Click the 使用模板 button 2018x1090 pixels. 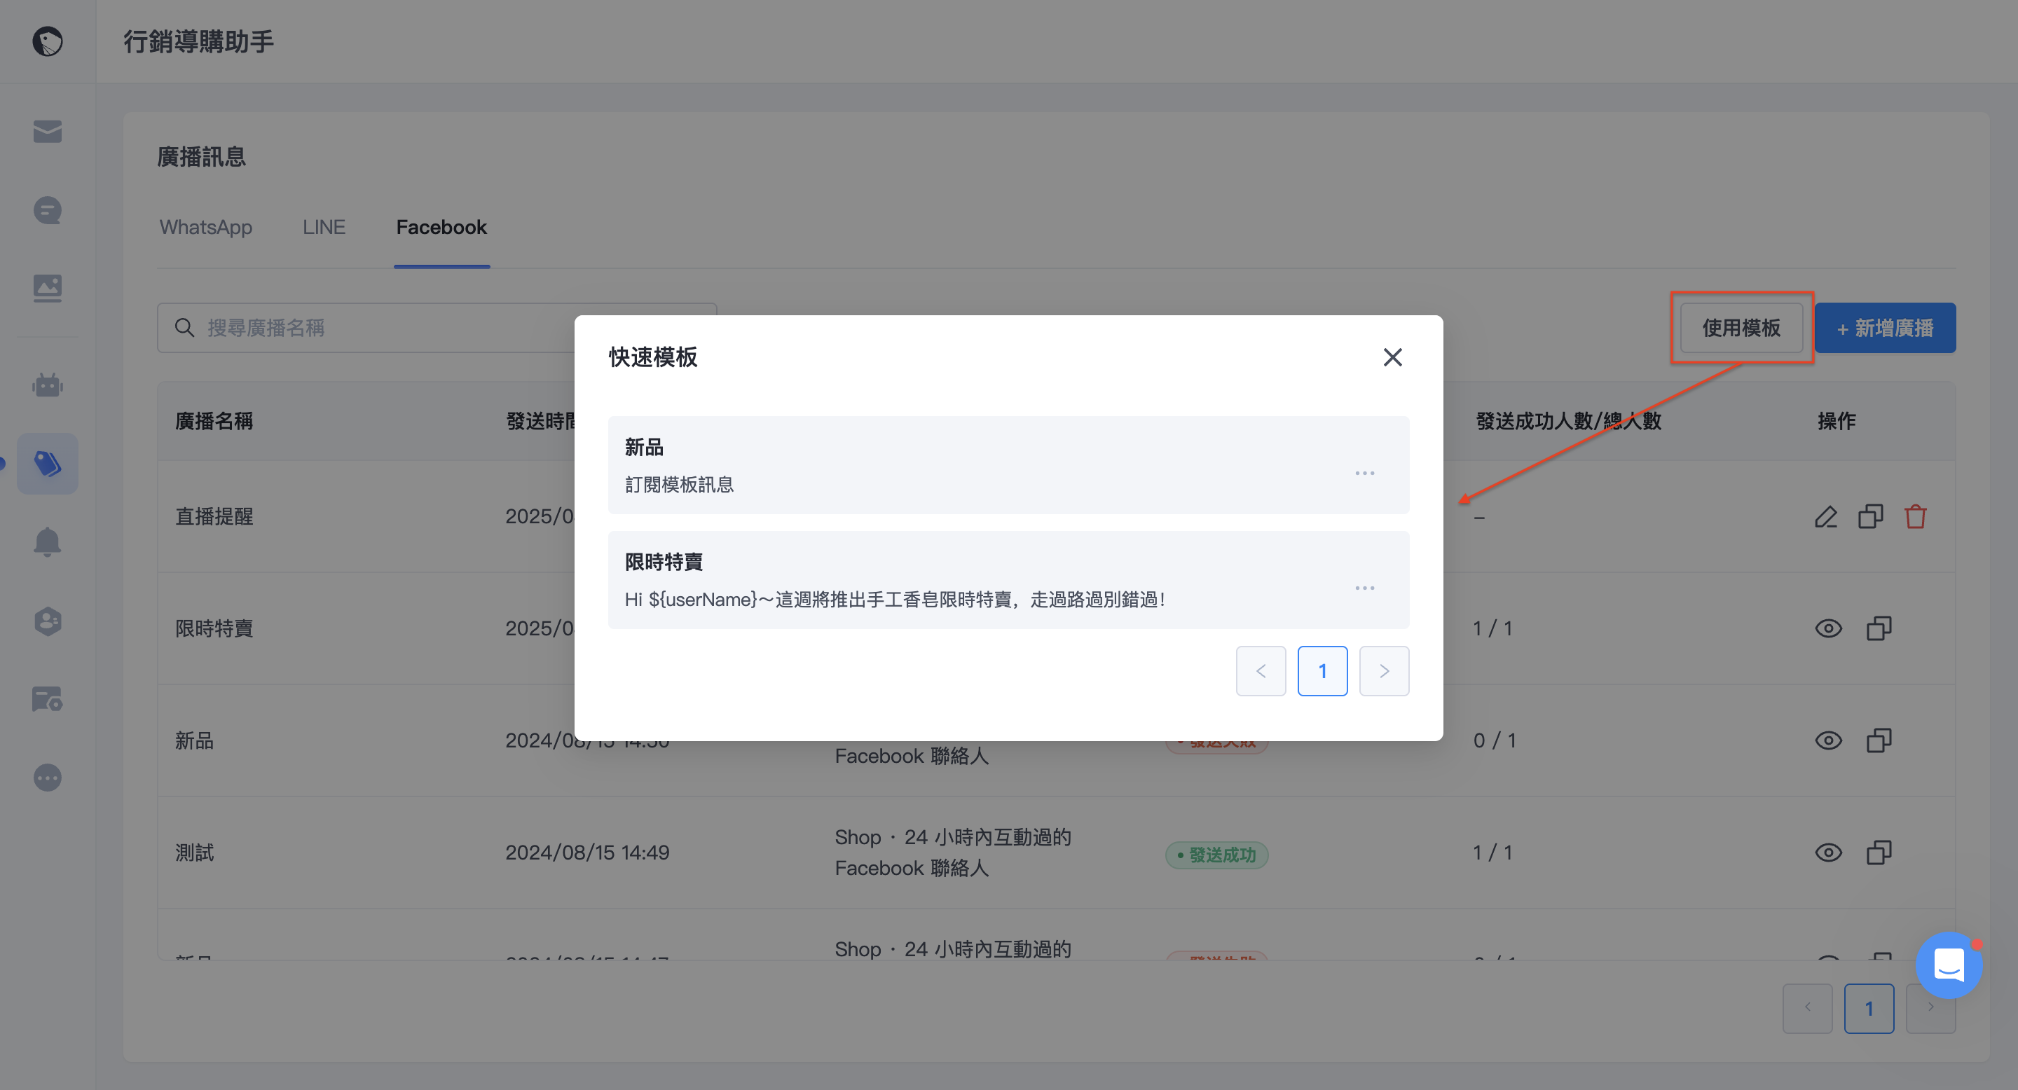pyautogui.click(x=1741, y=328)
